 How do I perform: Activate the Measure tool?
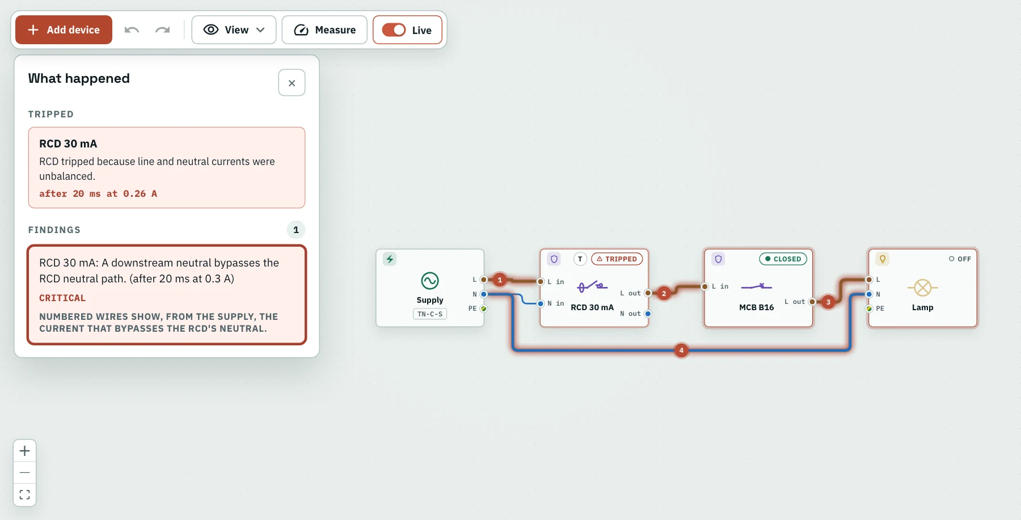pos(324,30)
